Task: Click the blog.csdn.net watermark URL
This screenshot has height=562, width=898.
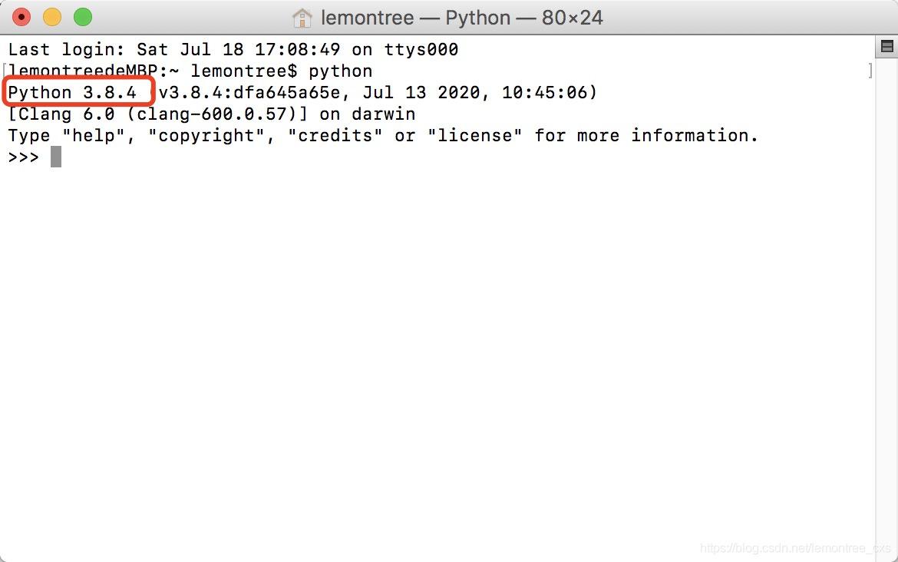Action: (x=795, y=548)
